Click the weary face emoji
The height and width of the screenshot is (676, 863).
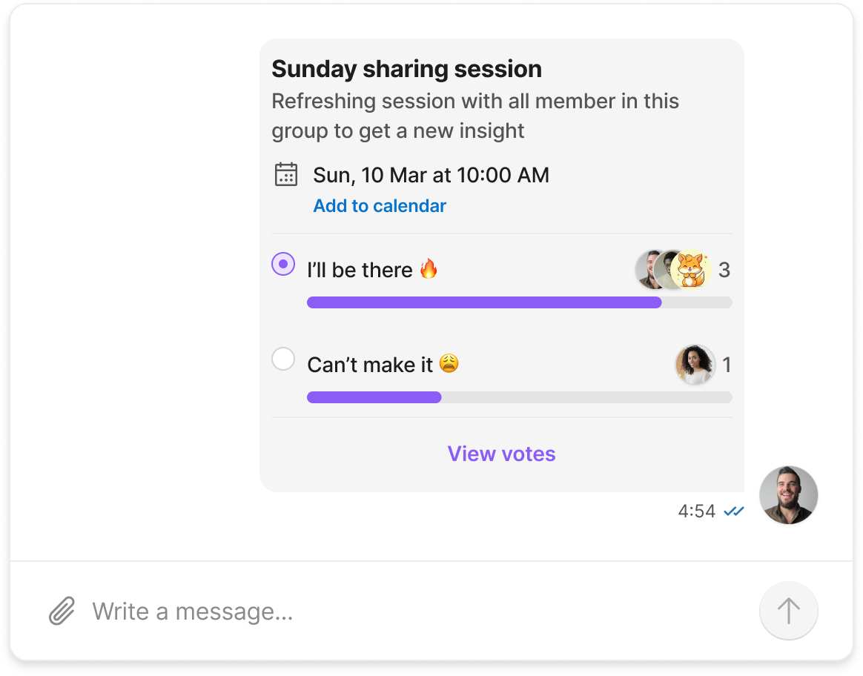449,364
